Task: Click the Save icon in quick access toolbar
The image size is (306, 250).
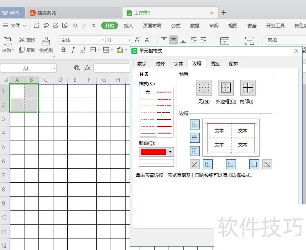Action: tap(37, 26)
